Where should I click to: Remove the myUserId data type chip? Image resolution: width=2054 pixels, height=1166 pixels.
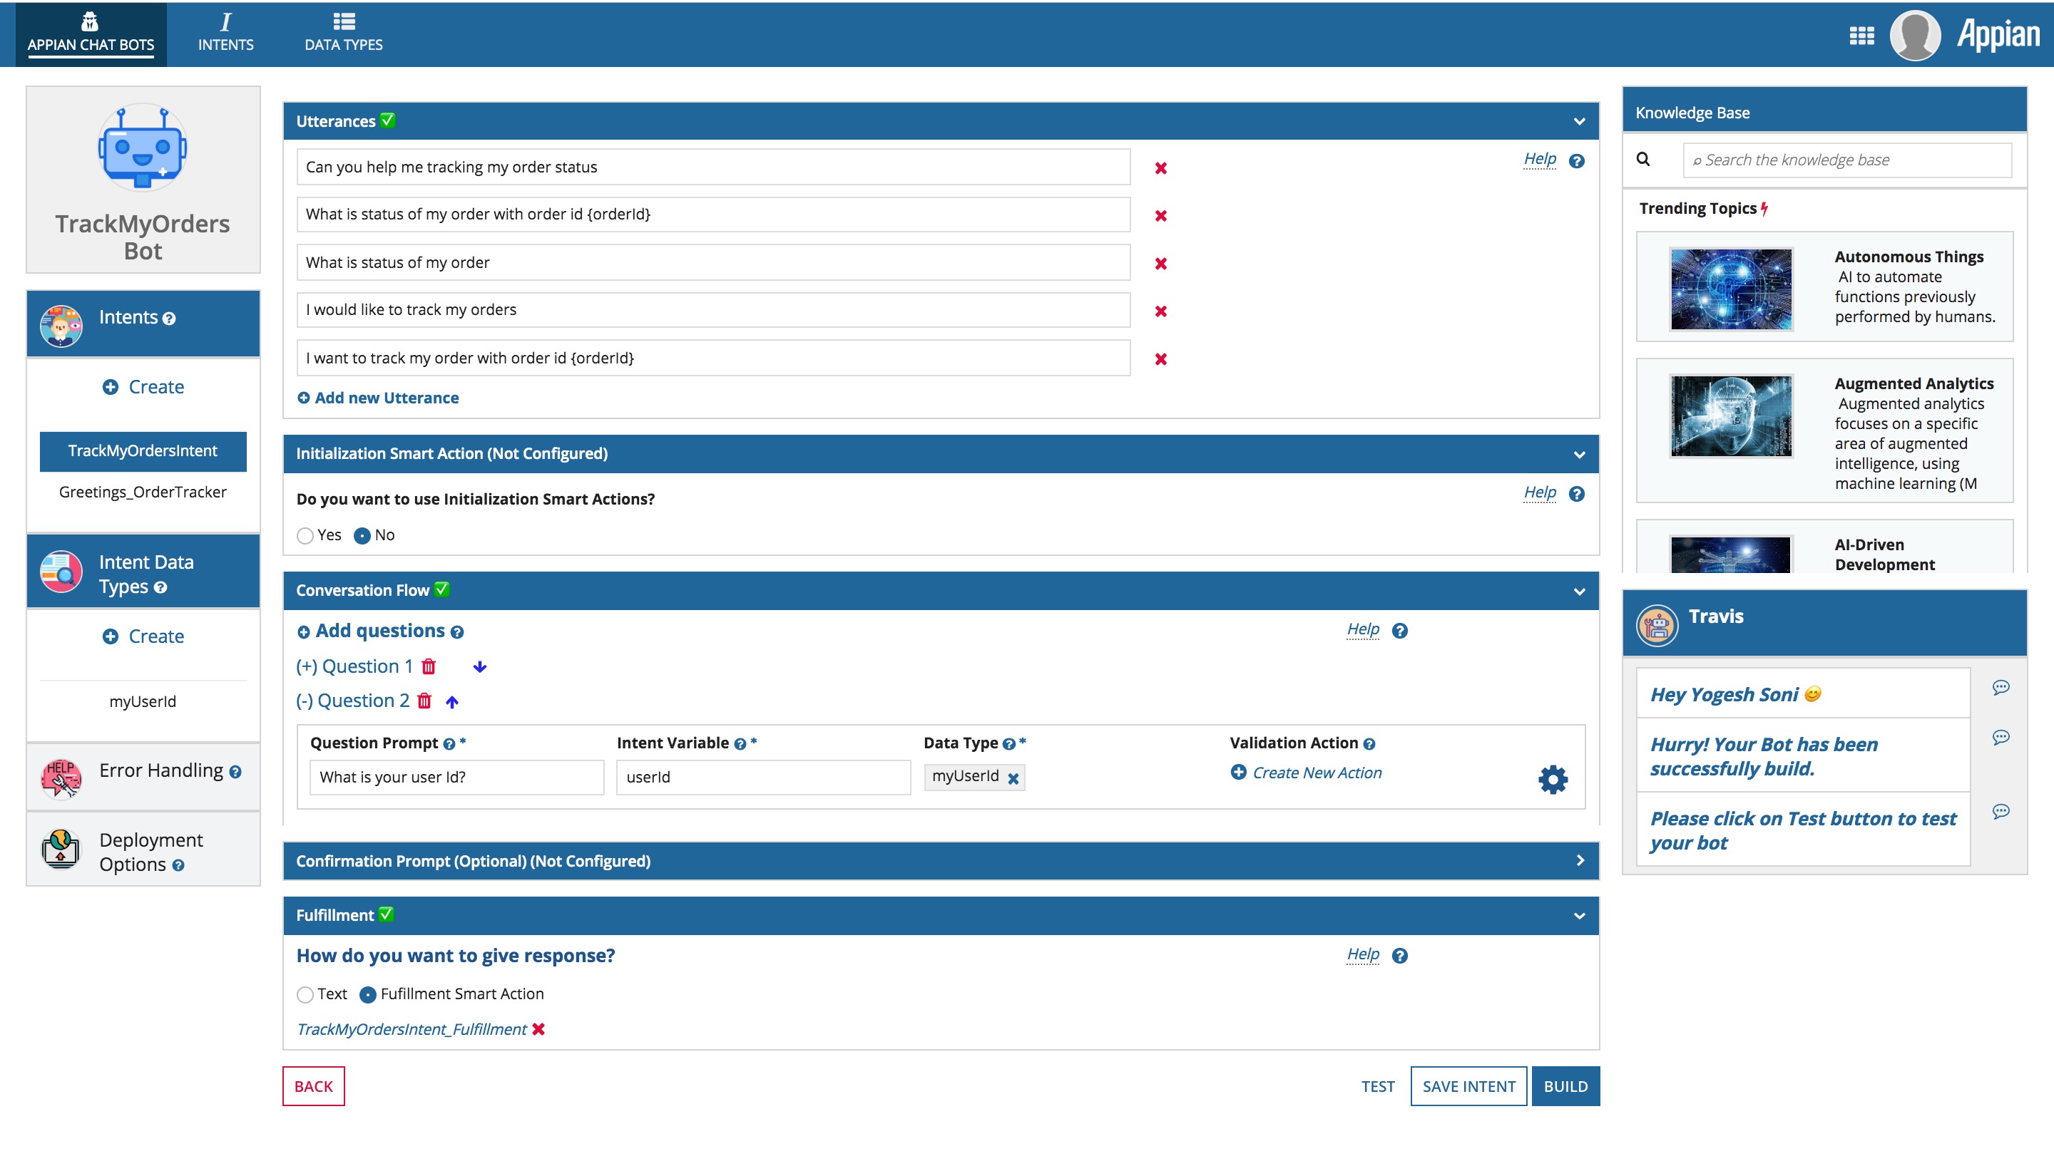(1013, 778)
